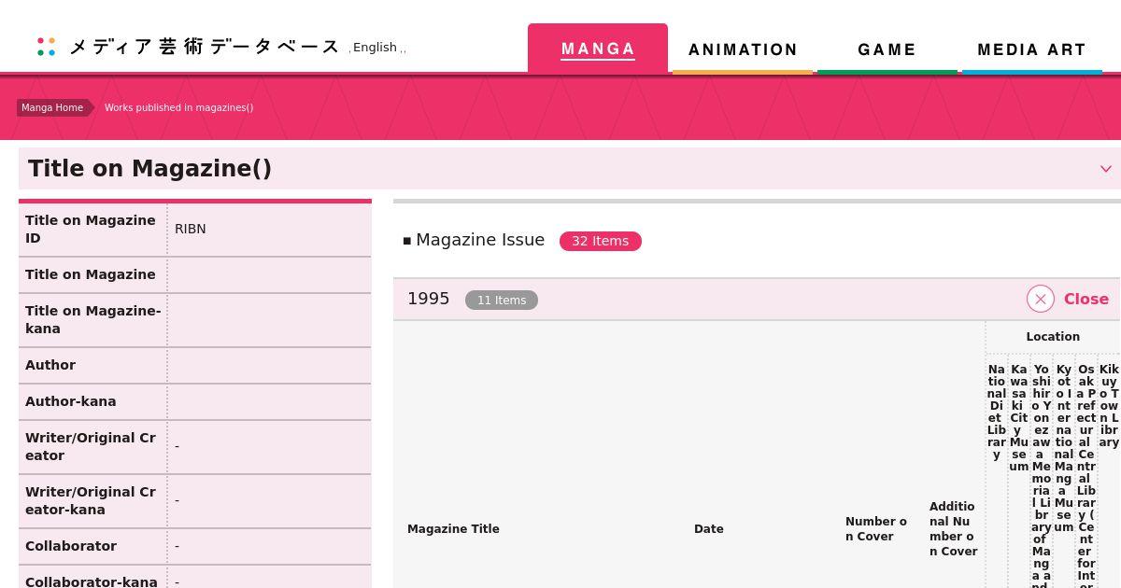Open Works published in magazines breadcrumb

(x=178, y=107)
